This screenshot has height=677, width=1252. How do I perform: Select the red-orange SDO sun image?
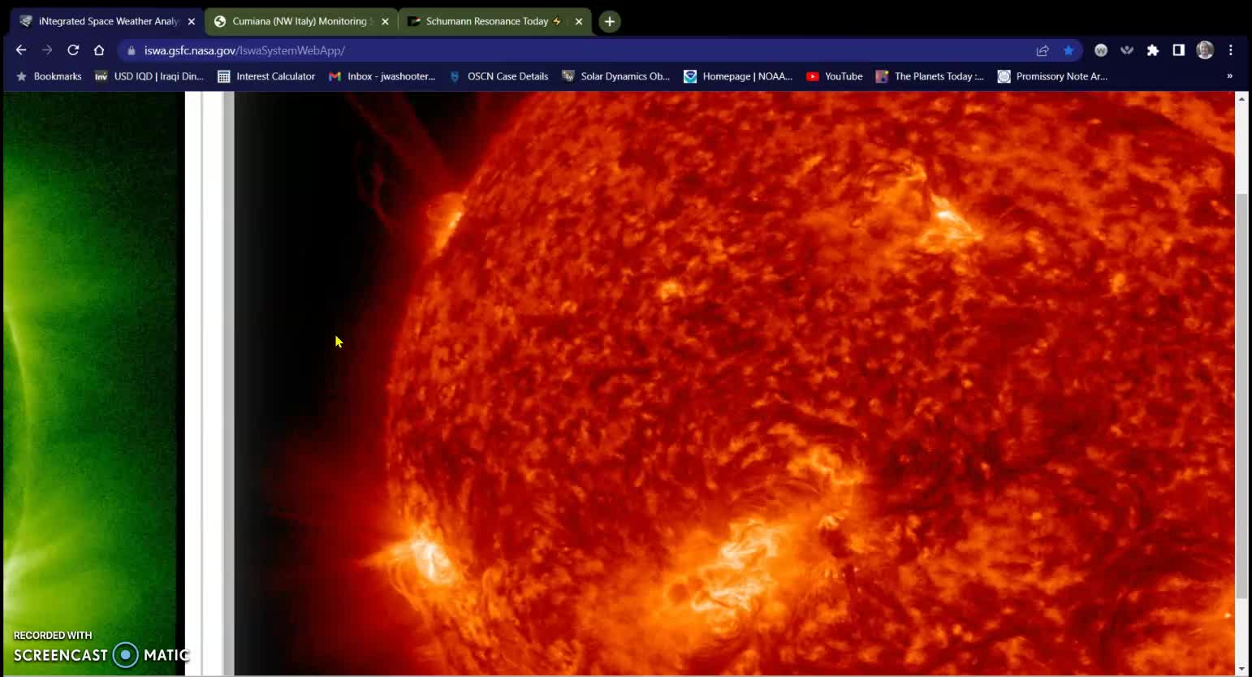point(735,383)
